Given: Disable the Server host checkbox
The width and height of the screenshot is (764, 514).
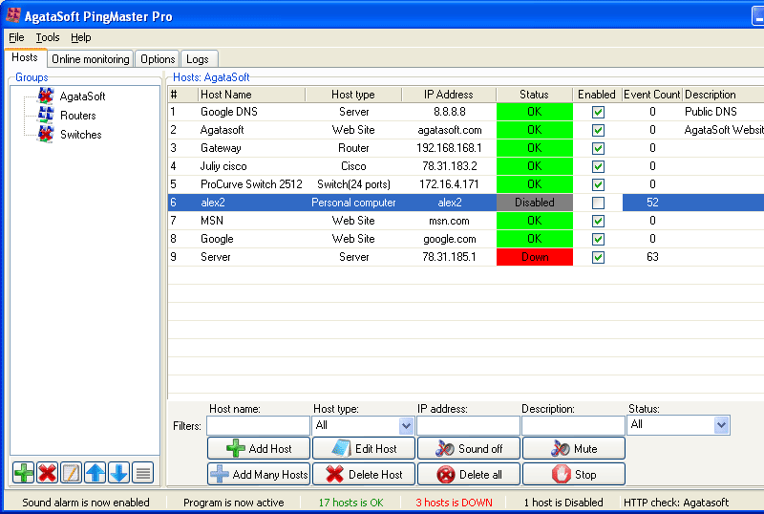Looking at the screenshot, I should pyautogui.click(x=598, y=257).
